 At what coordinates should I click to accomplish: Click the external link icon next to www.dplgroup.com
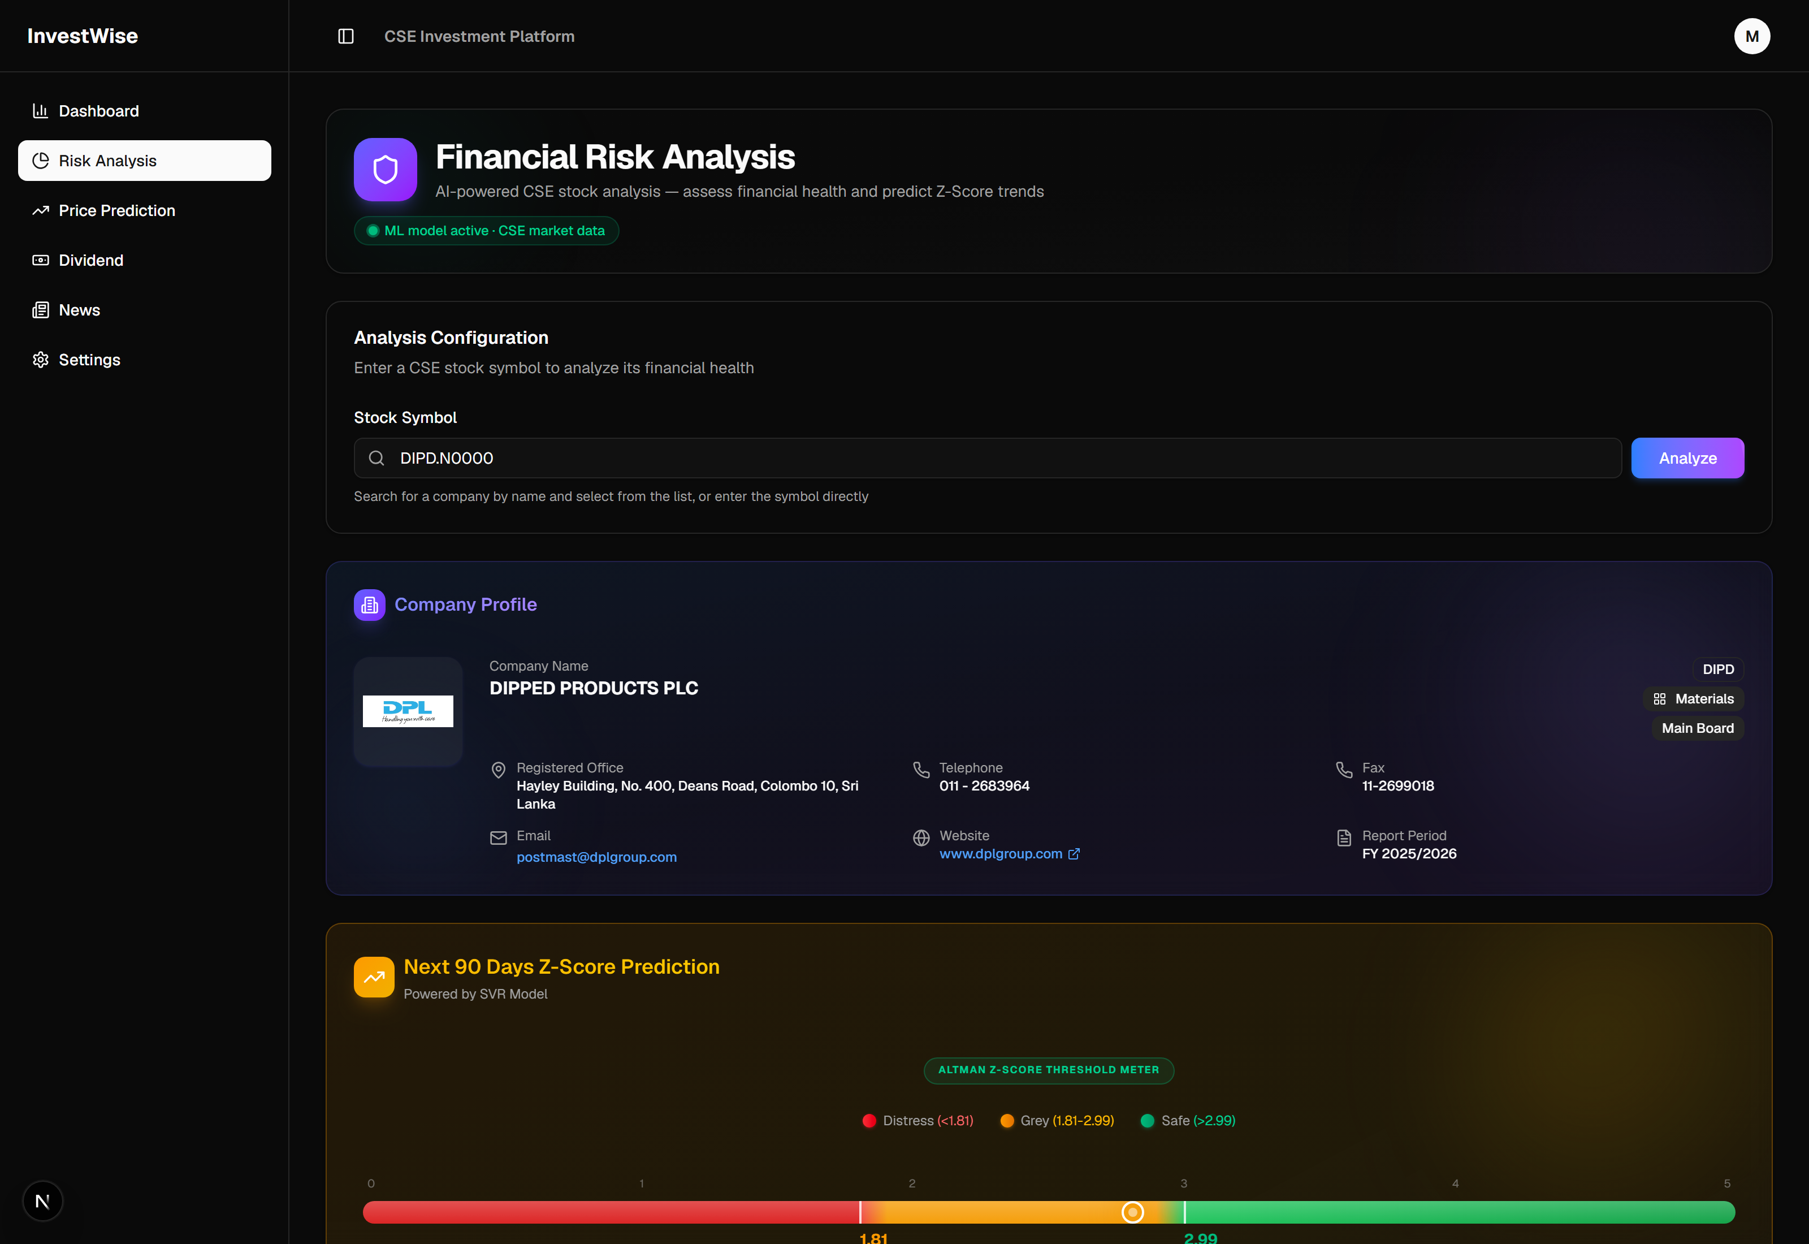1074,854
